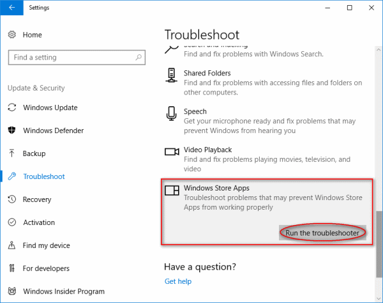383x303 pixels.
Task: Close the Settings window
Action: coord(372,8)
